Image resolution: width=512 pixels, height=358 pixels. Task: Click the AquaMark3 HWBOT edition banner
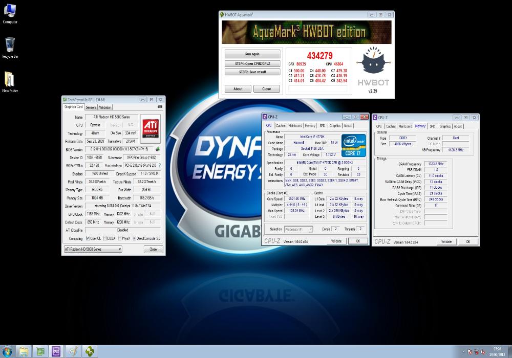(307, 32)
